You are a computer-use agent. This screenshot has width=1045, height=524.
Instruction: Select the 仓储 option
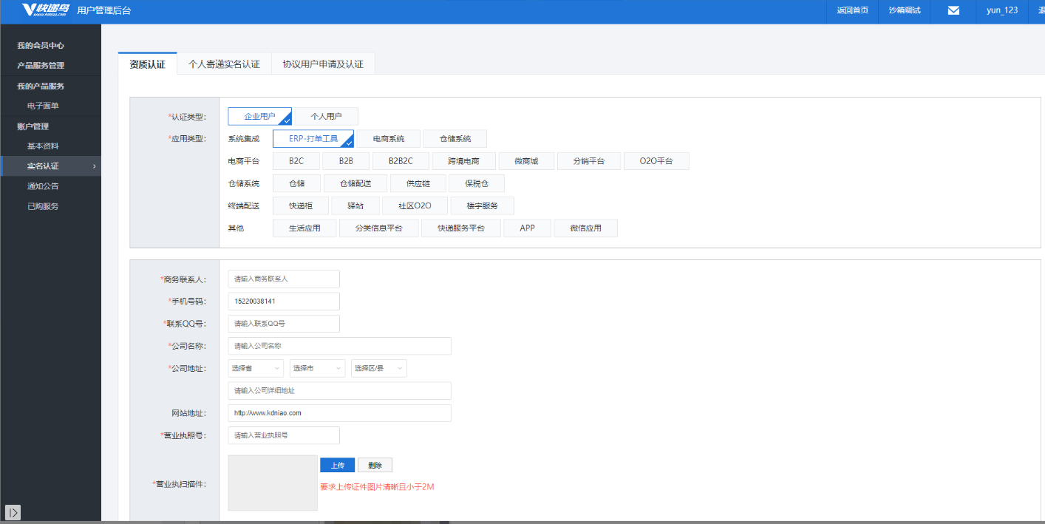[x=296, y=183]
